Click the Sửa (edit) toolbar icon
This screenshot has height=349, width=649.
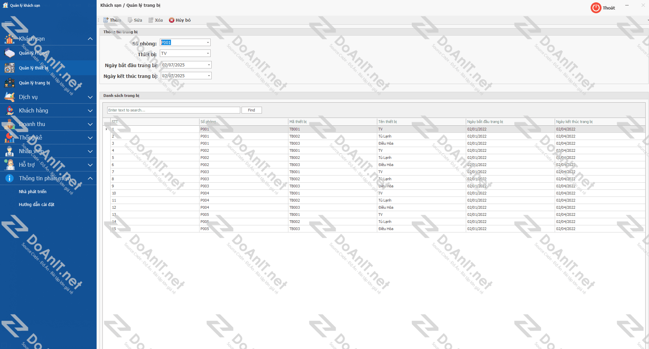(x=130, y=20)
